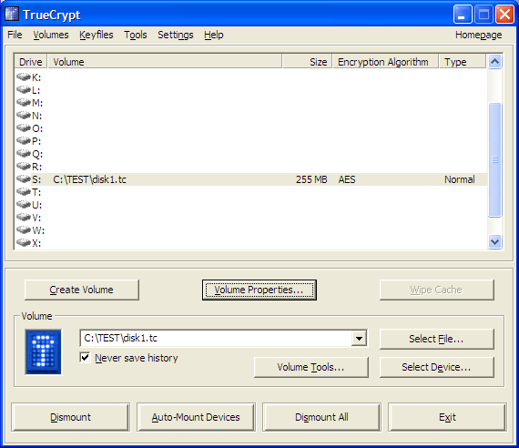Screen dimensions: 519x448
Task: Click the W: drive icon
Action: coord(24,230)
